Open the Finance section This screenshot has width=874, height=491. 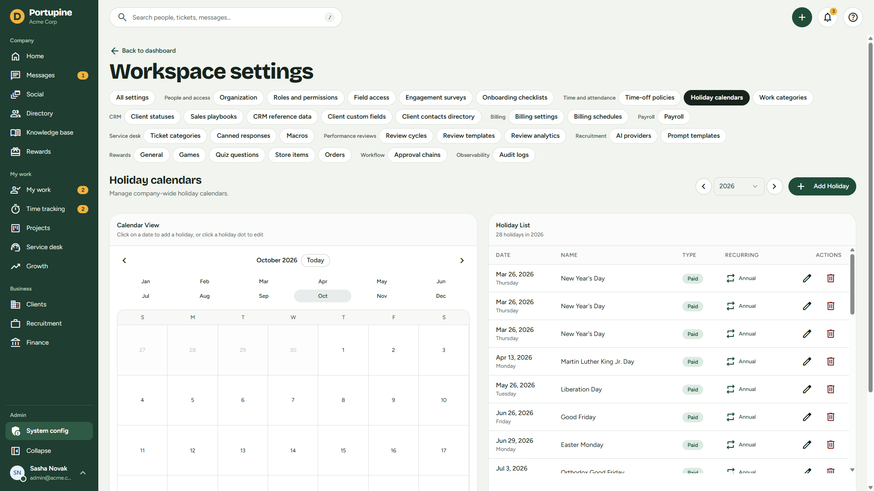(49, 342)
